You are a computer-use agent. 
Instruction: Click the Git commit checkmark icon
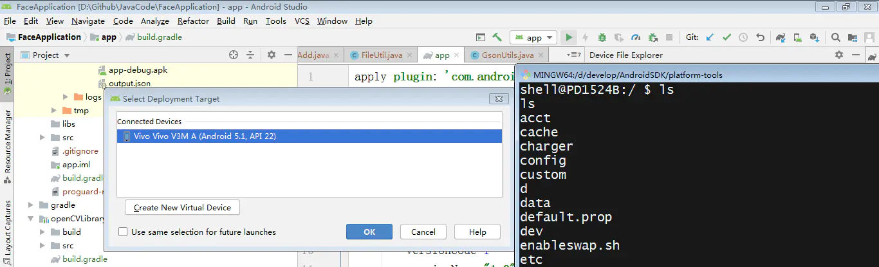(x=726, y=37)
